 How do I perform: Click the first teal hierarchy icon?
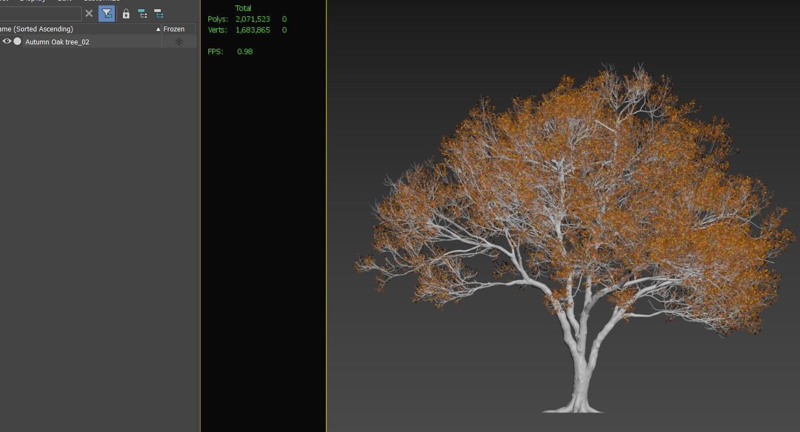coord(142,14)
